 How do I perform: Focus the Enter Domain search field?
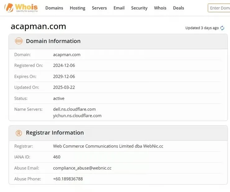click(219, 8)
